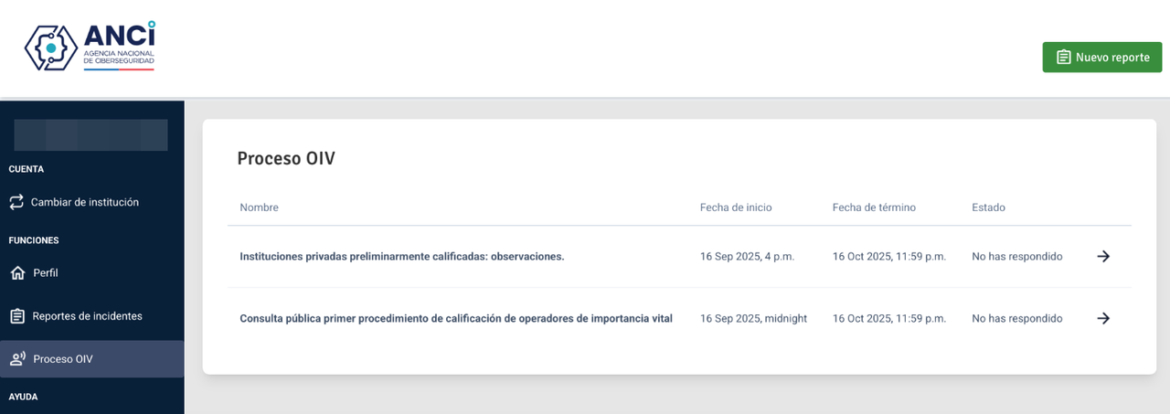Image resolution: width=1170 pixels, height=414 pixels.
Task: Click the clipboard icon beside Reportes de incidentes
Action: click(17, 316)
